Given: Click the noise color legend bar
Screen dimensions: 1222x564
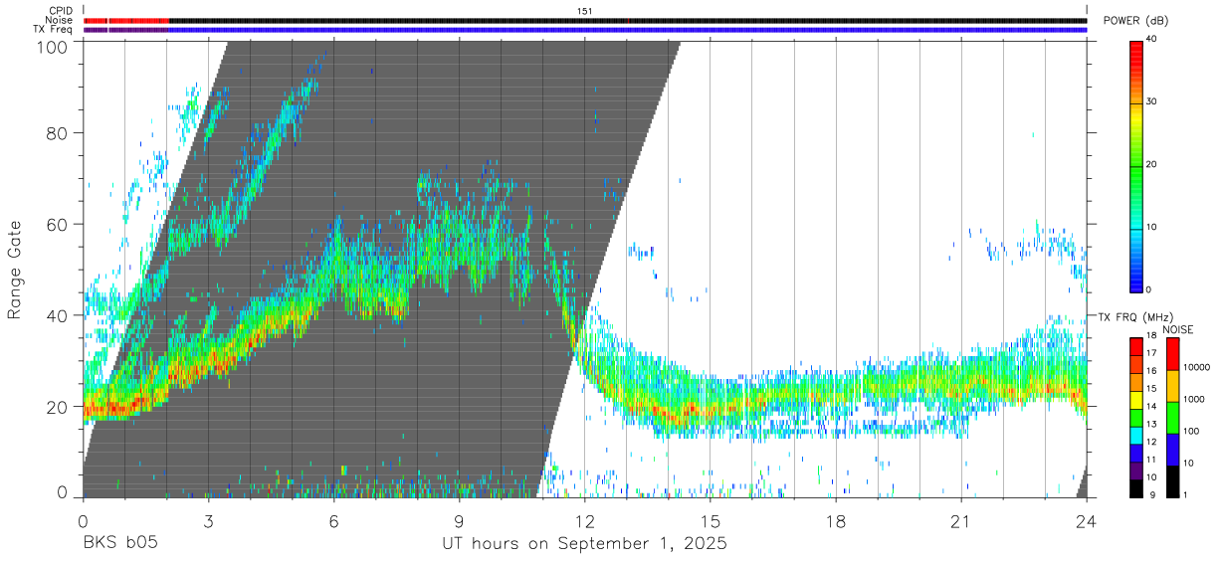Looking at the screenshot, I should [x=1172, y=418].
